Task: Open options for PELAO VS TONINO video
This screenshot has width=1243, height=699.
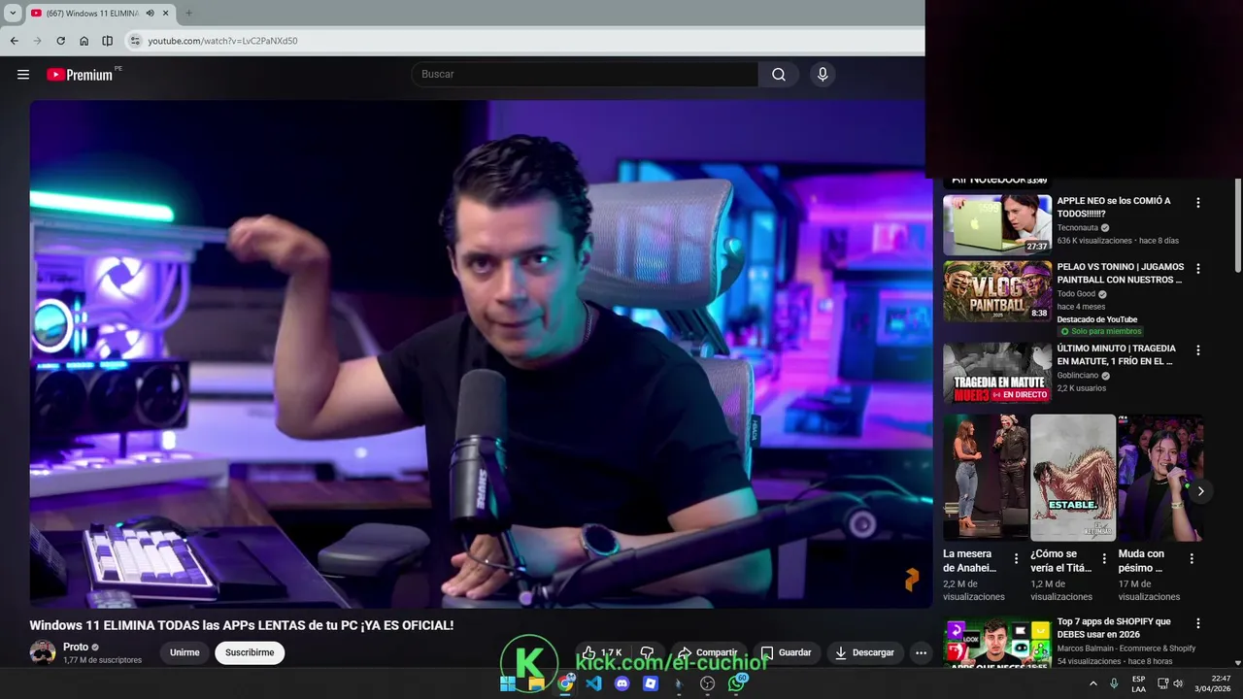Action: pos(1197,269)
